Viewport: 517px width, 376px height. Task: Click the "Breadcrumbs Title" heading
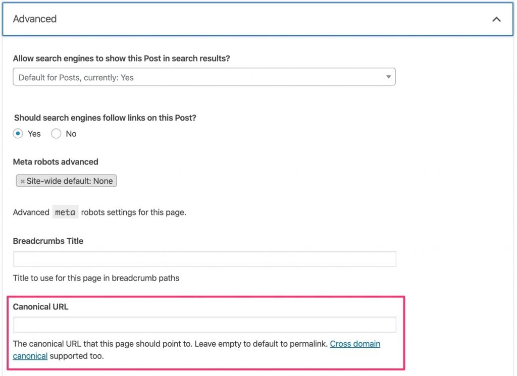tap(48, 241)
